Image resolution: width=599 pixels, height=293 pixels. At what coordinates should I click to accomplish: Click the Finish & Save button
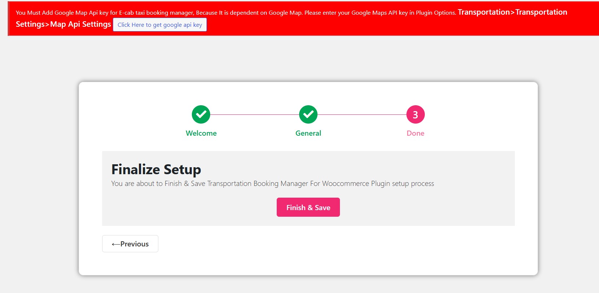pos(308,207)
